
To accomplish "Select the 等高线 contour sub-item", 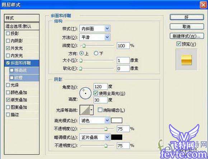I will coord(24,70).
